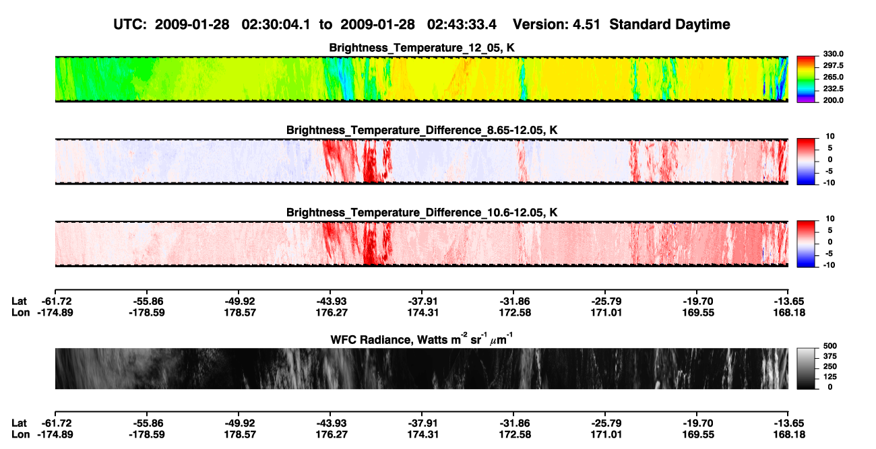The image size is (876, 449).
Task: Select the 8.65-12.05 difference image strip
Action: click(x=421, y=161)
